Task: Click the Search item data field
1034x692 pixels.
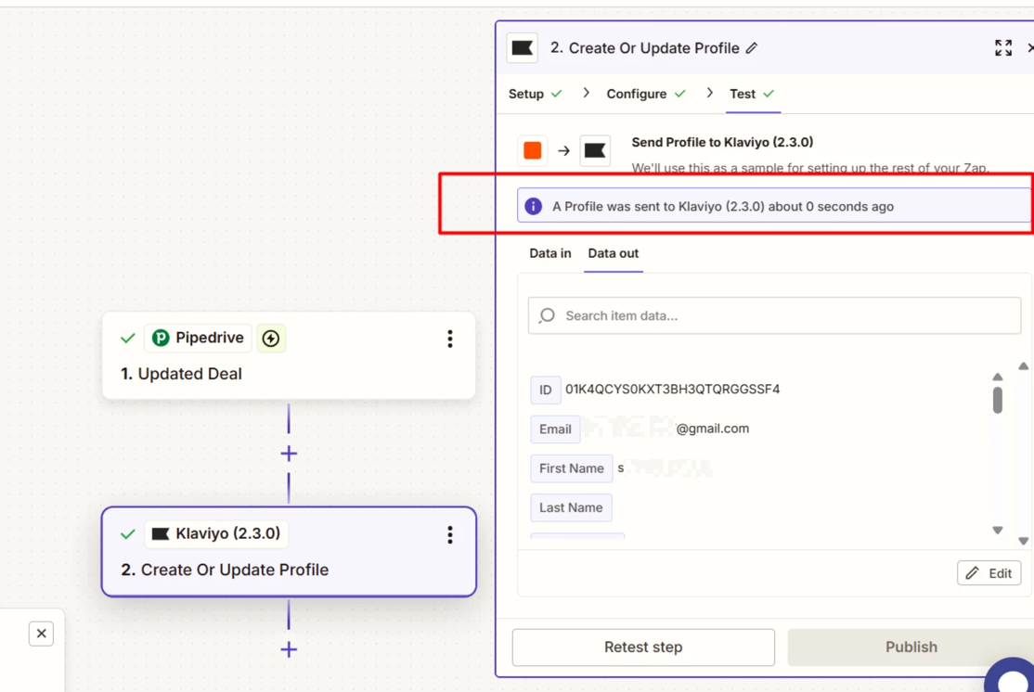Action: point(775,315)
